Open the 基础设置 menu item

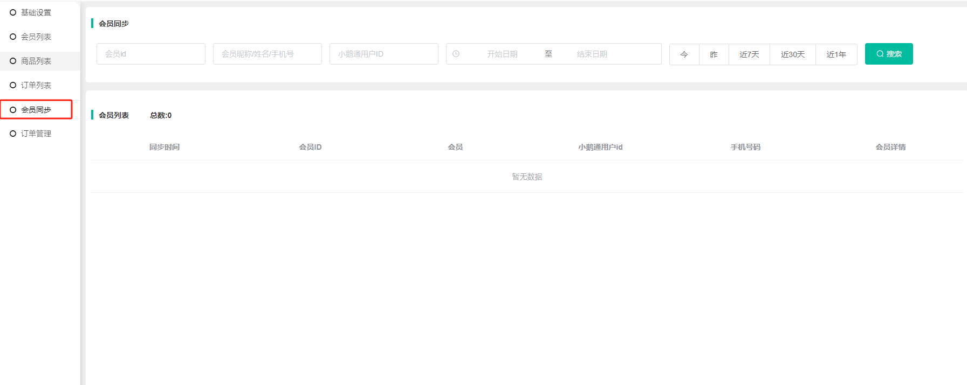[x=36, y=12]
